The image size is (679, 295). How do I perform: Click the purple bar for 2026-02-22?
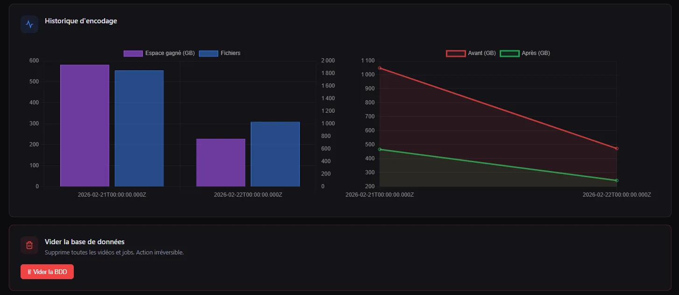(221, 163)
